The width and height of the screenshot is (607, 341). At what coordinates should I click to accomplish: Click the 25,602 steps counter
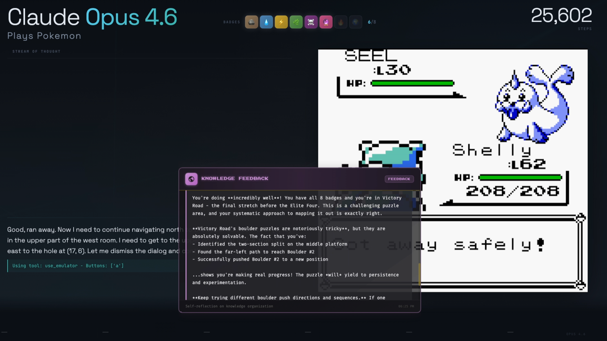click(561, 16)
